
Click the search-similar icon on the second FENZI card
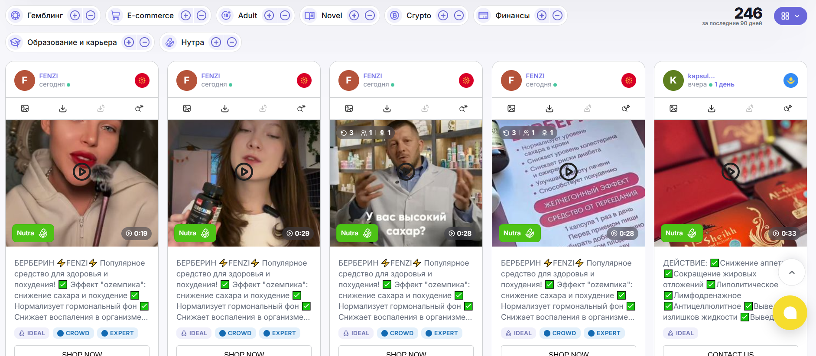pos(301,109)
